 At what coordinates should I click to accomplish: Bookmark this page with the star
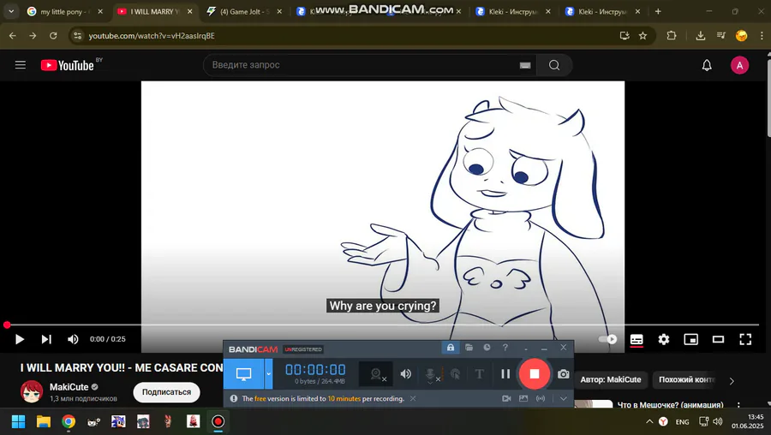coord(642,35)
